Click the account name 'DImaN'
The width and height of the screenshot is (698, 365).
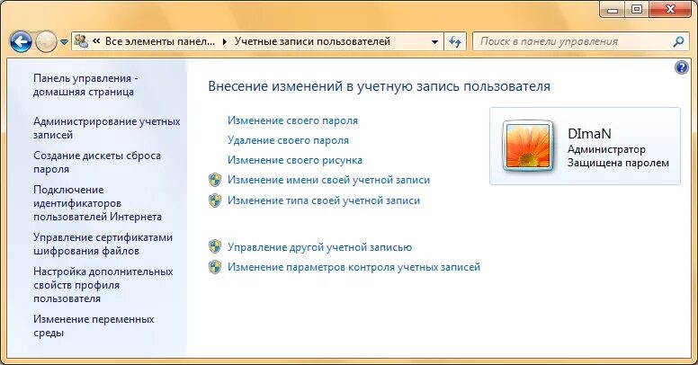pyautogui.click(x=589, y=134)
